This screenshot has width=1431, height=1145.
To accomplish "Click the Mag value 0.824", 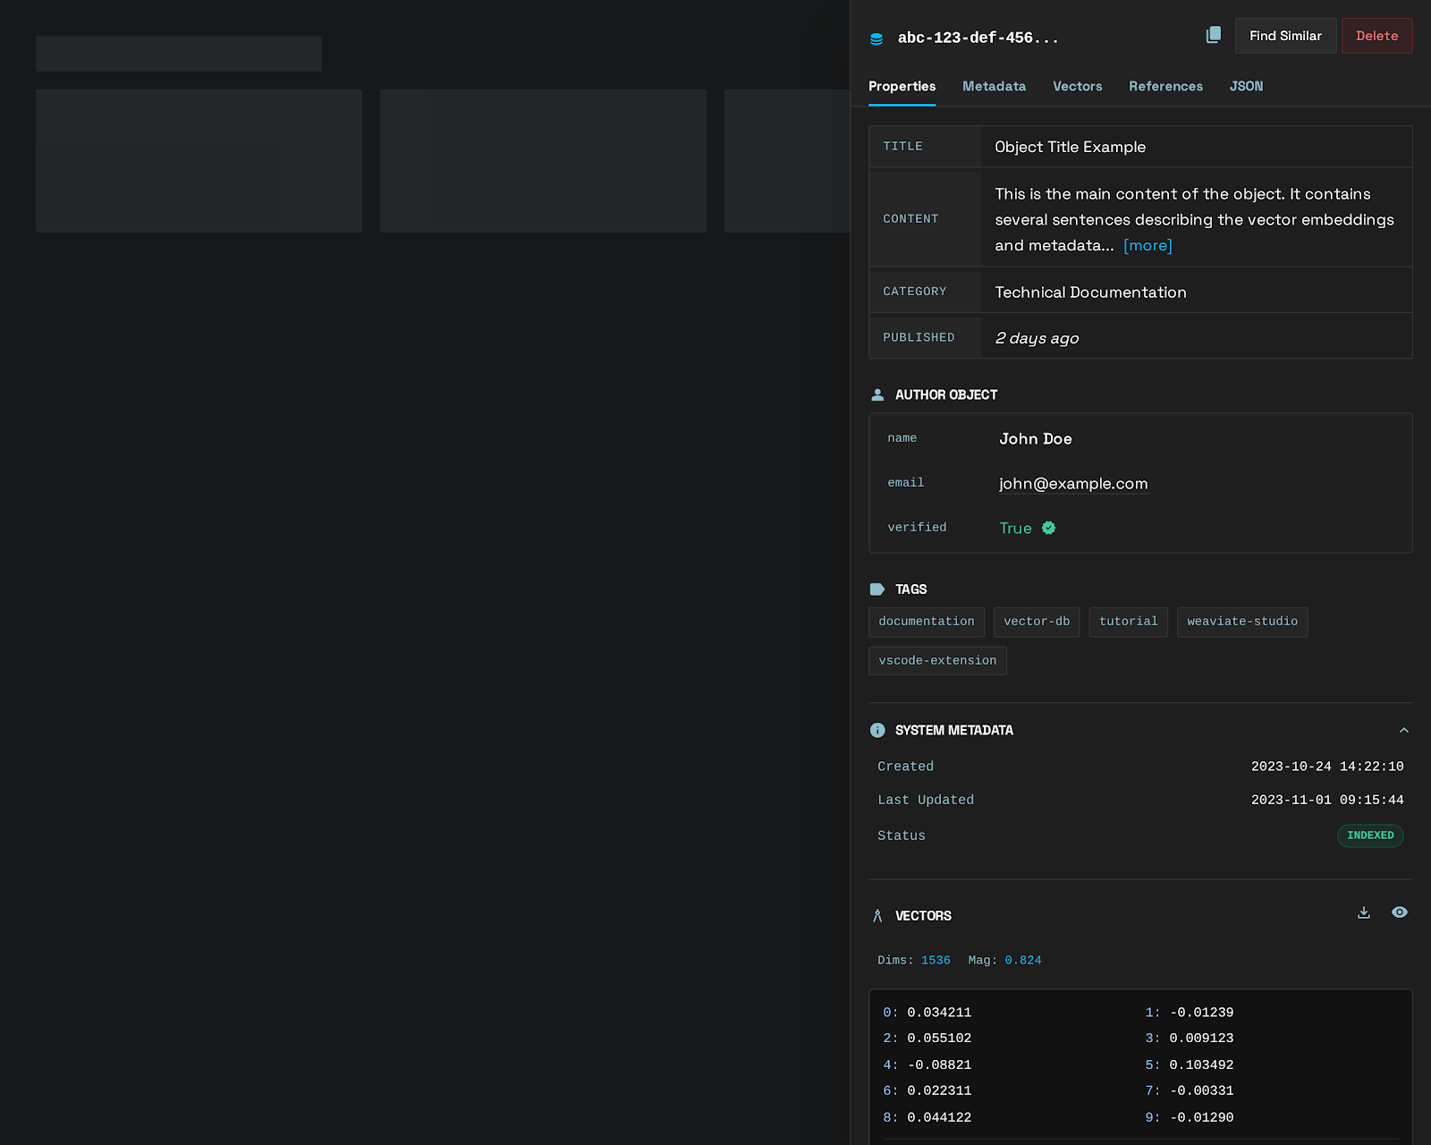I will pos(1023,960).
